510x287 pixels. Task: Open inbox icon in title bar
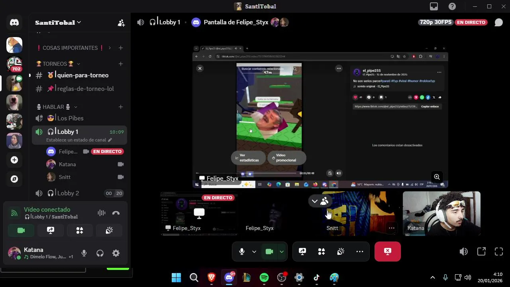pyautogui.click(x=434, y=6)
